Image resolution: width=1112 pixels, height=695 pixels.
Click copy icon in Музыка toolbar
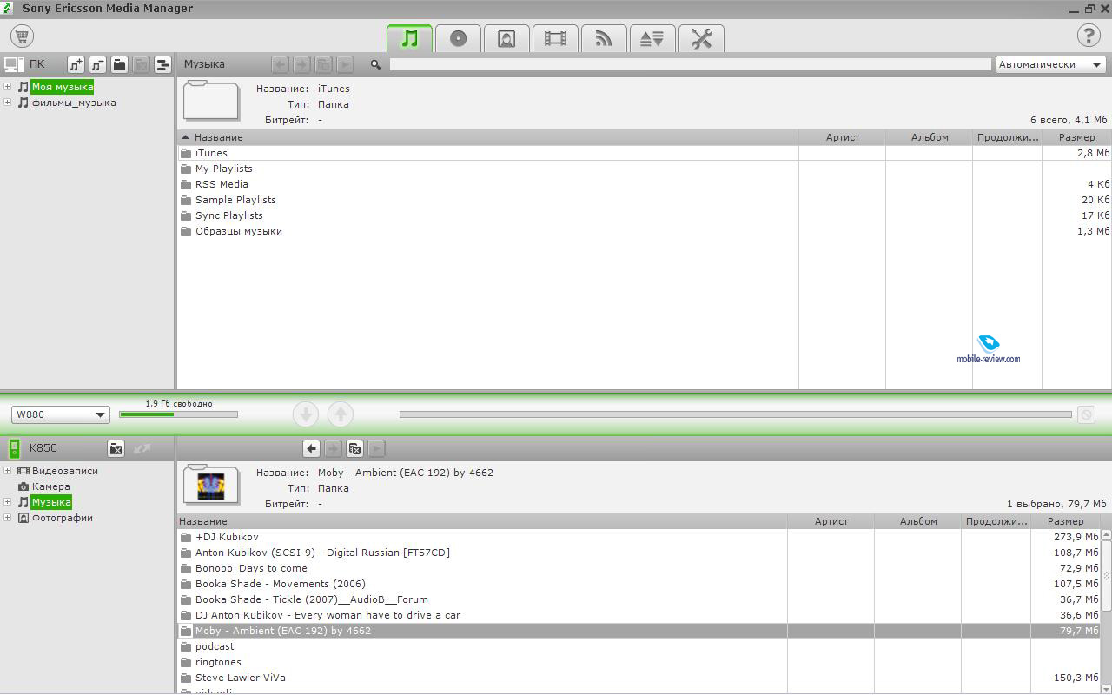[x=323, y=64]
